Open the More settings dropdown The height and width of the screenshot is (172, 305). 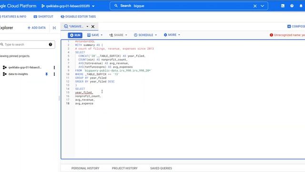[172, 35]
